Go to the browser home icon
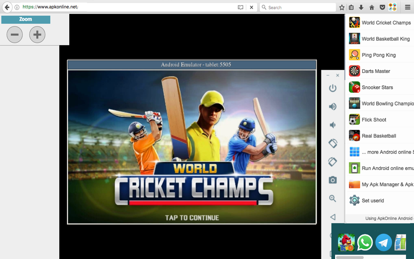The height and width of the screenshot is (259, 414). (x=372, y=7)
